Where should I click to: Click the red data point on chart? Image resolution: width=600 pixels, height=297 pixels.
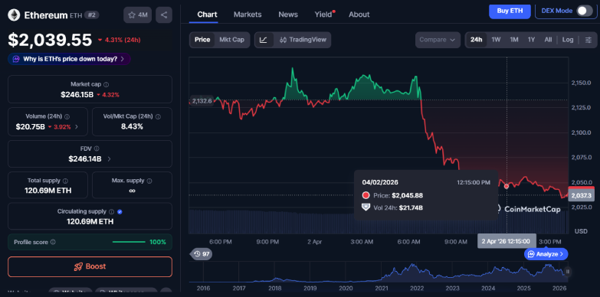[x=507, y=186]
